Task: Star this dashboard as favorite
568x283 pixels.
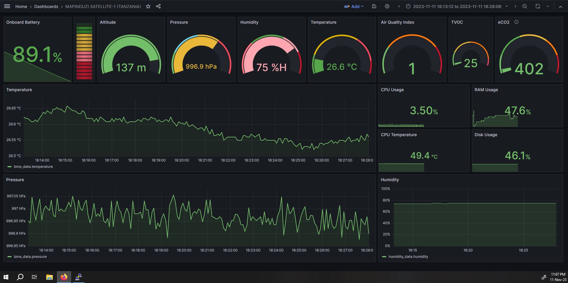Action: click(x=148, y=6)
